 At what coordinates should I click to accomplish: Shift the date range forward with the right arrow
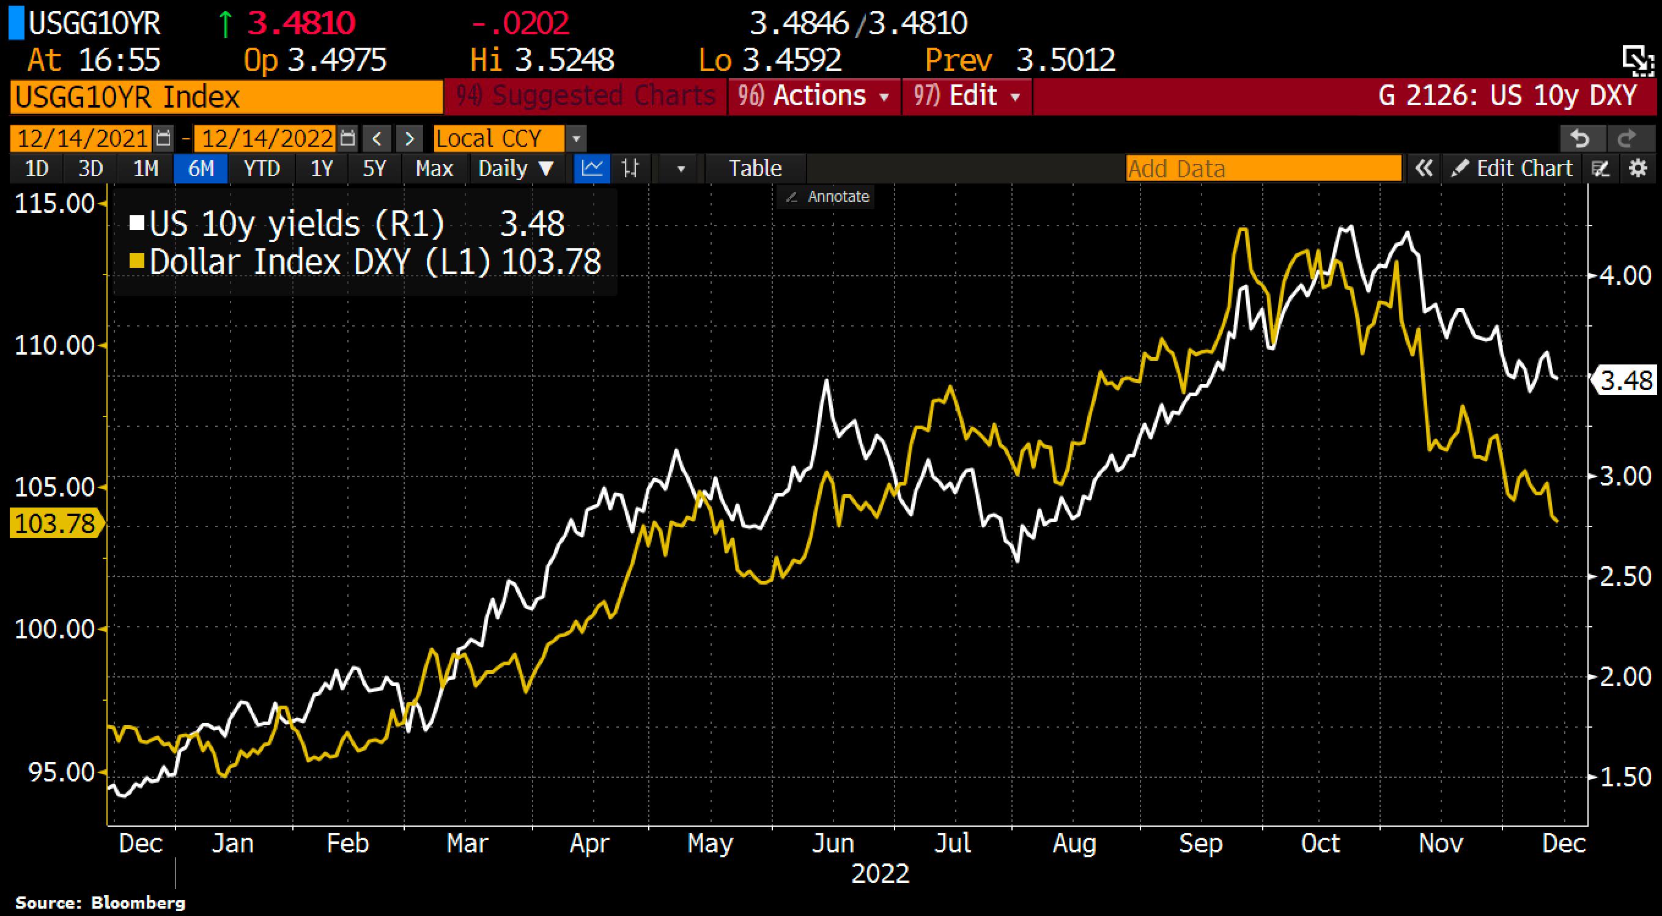(409, 138)
